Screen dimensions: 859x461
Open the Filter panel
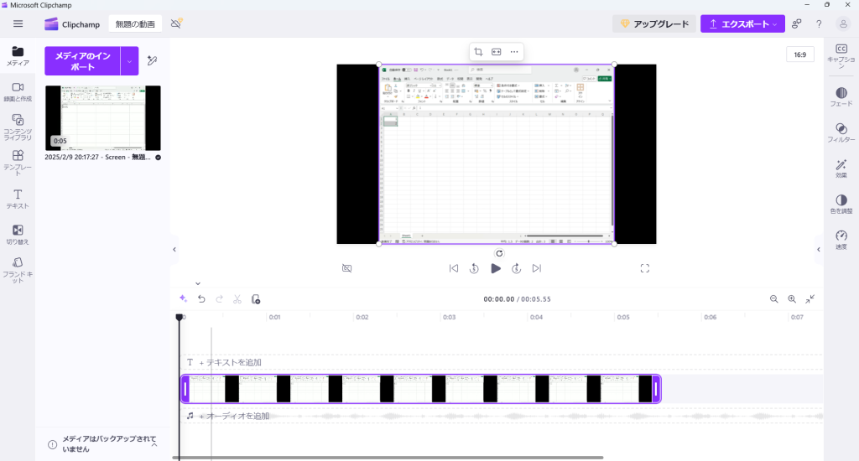tap(841, 132)
